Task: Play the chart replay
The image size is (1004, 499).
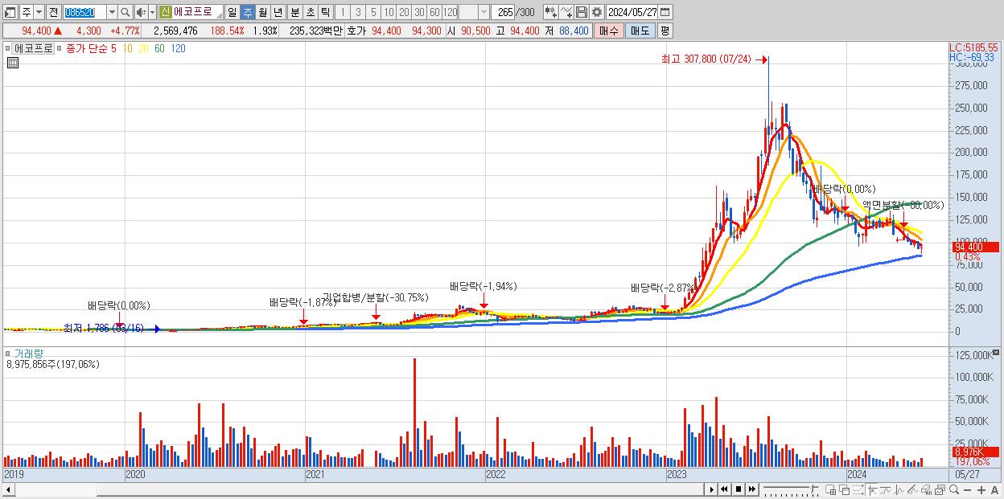Action: click(x=712, y=489)
